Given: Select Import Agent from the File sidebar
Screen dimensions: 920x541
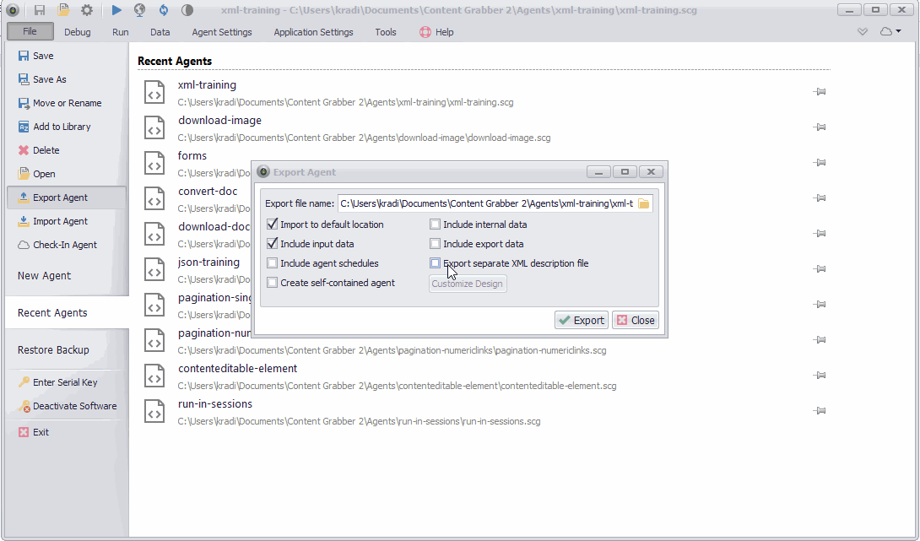Looking at the screenshot, I should click(60, 221).
